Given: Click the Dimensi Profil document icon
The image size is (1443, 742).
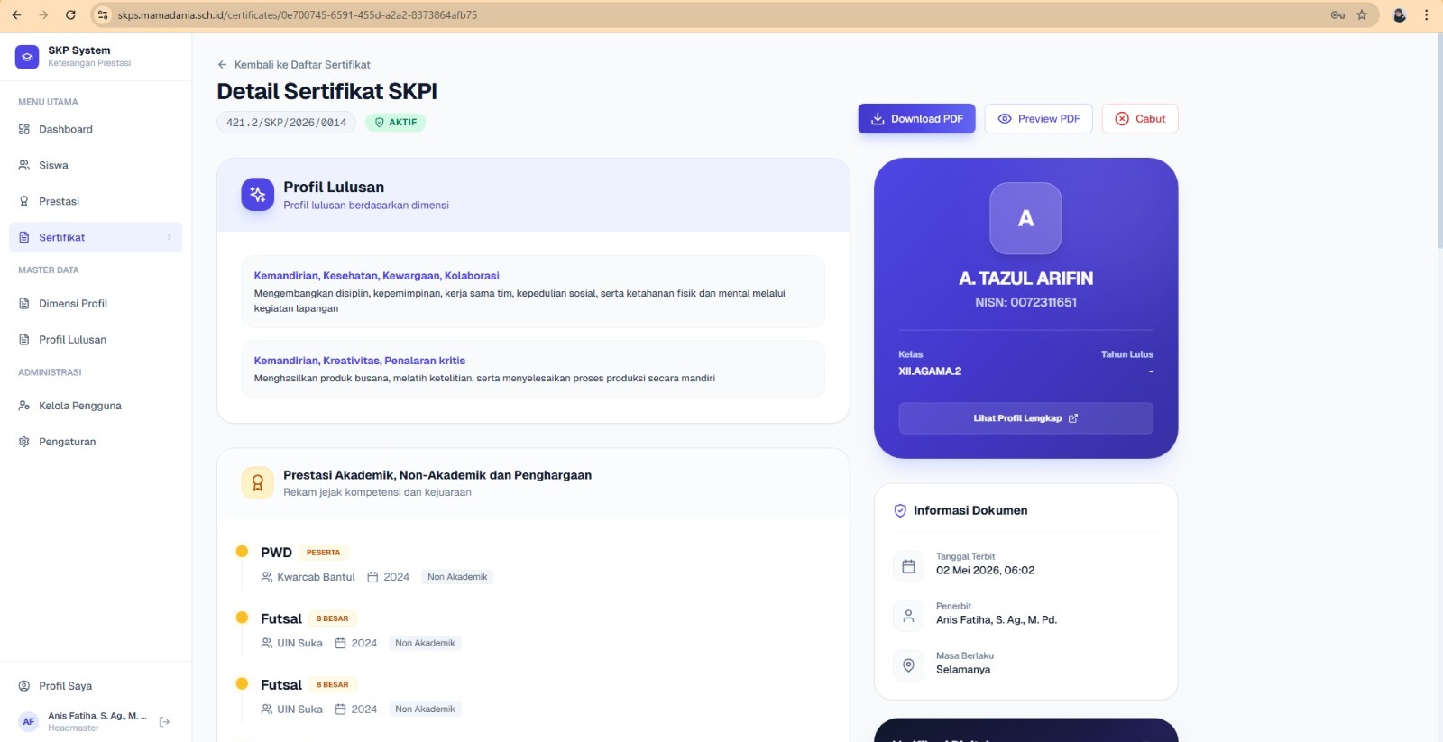Looking at the screenshot, I should coord(24,303).
